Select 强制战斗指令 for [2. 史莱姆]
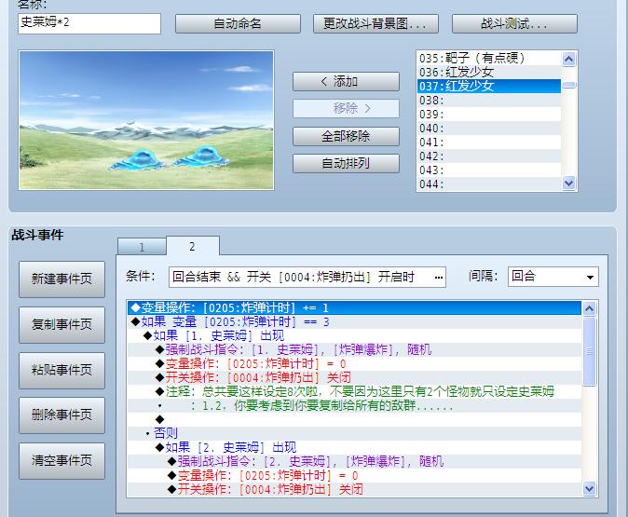Viewport: 628px width, 517px height. pyautogui.click(x=354, y=462)
